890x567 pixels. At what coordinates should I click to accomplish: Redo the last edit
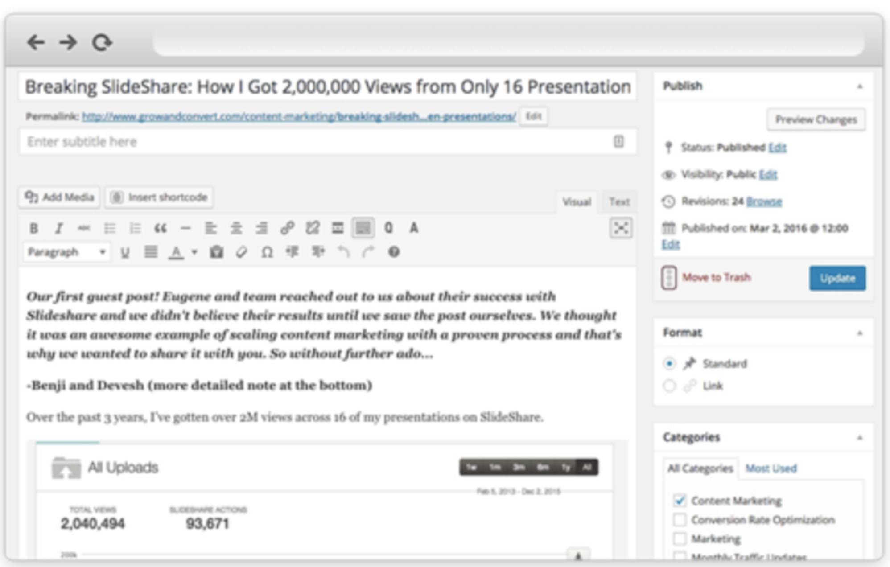point(368,252)
